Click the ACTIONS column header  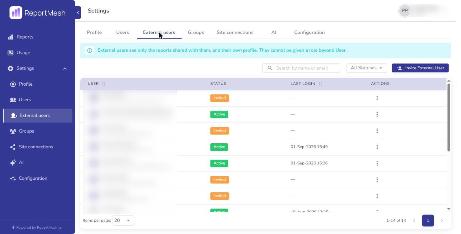380,84
